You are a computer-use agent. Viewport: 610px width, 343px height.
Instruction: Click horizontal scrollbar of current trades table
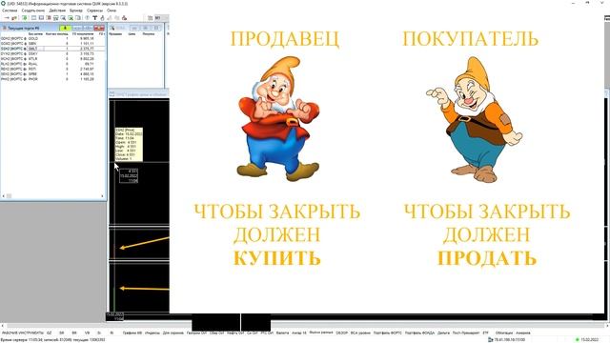53,196
